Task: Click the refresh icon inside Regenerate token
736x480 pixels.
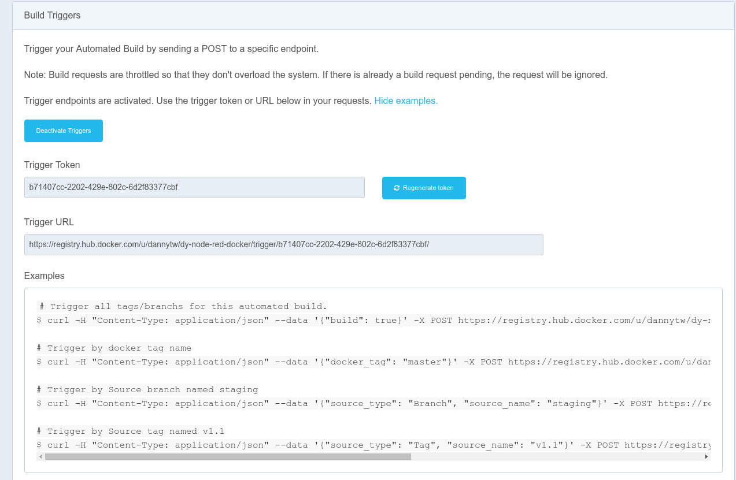Action: click(397, 188)
